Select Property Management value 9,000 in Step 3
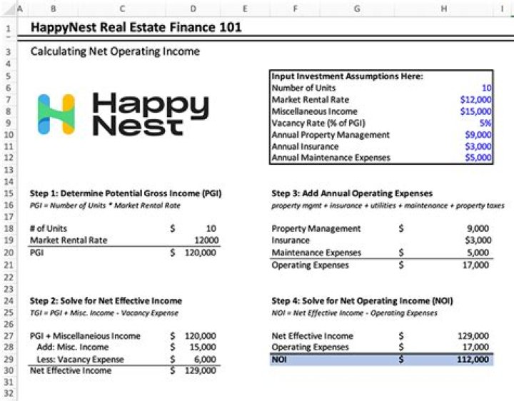The image size is (514, 401). pyautogui.click(x=478, y=228)
